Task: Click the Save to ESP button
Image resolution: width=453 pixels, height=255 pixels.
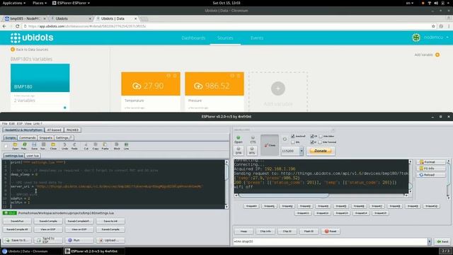Action: point(17,240)
